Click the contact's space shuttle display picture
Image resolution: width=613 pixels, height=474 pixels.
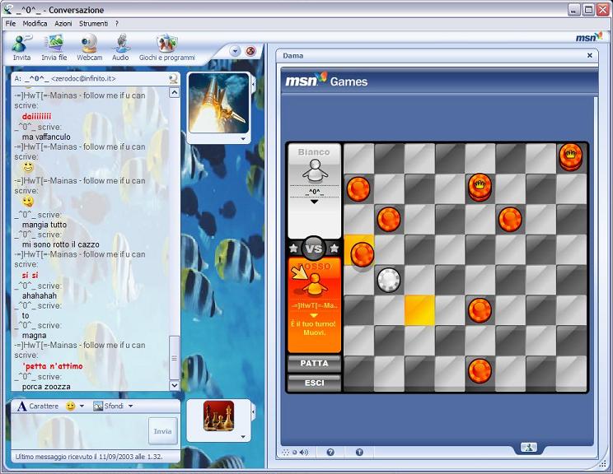click(x=218, y=103)
